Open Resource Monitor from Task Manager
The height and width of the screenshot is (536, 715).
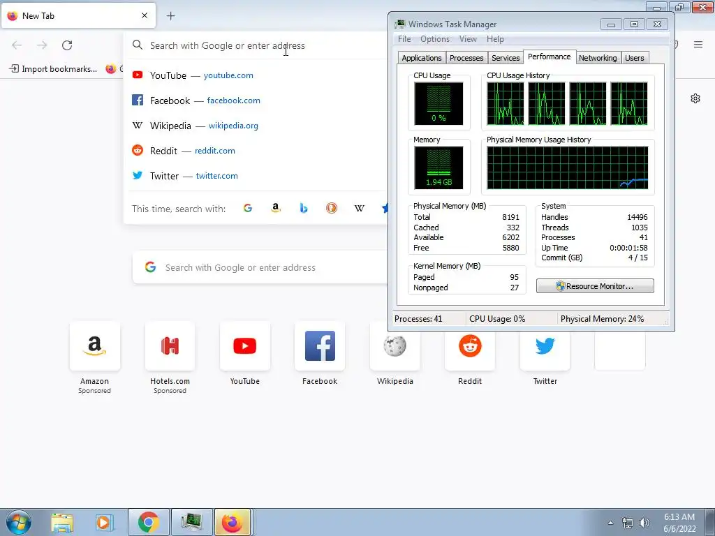595,286
